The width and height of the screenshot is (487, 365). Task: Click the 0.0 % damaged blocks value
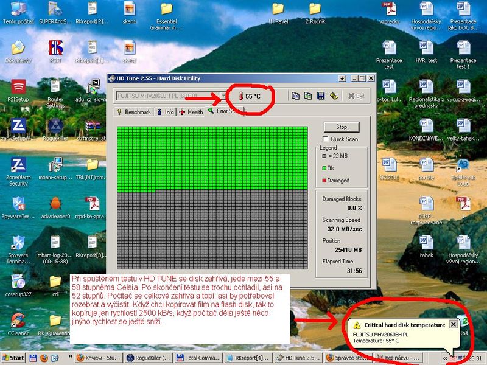click(x=354, y=208)
